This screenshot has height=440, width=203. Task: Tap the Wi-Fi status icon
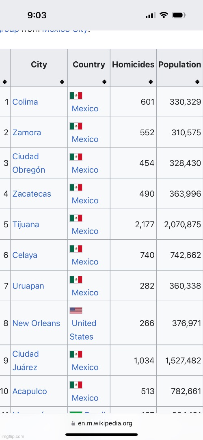[x=164, y=15]
